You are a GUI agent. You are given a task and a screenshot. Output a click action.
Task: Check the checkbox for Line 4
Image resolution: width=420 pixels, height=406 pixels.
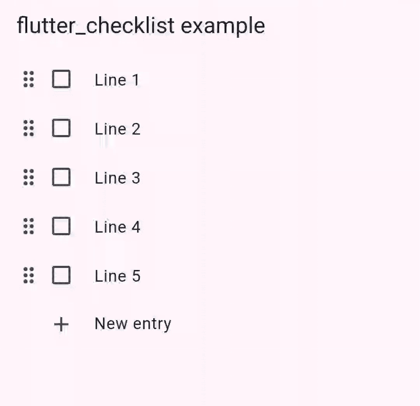tap(61, 227)
